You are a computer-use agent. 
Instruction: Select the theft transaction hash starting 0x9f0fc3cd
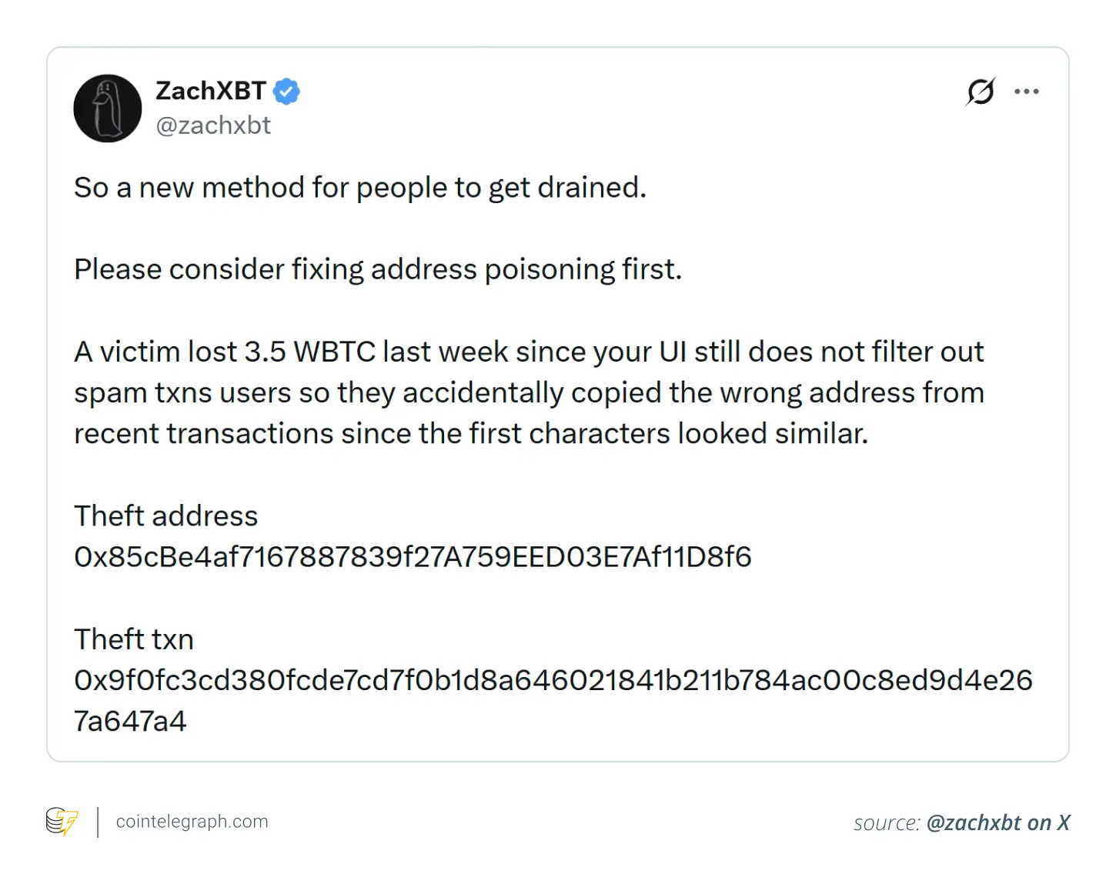pyautogui.click(x=553, y=679)
